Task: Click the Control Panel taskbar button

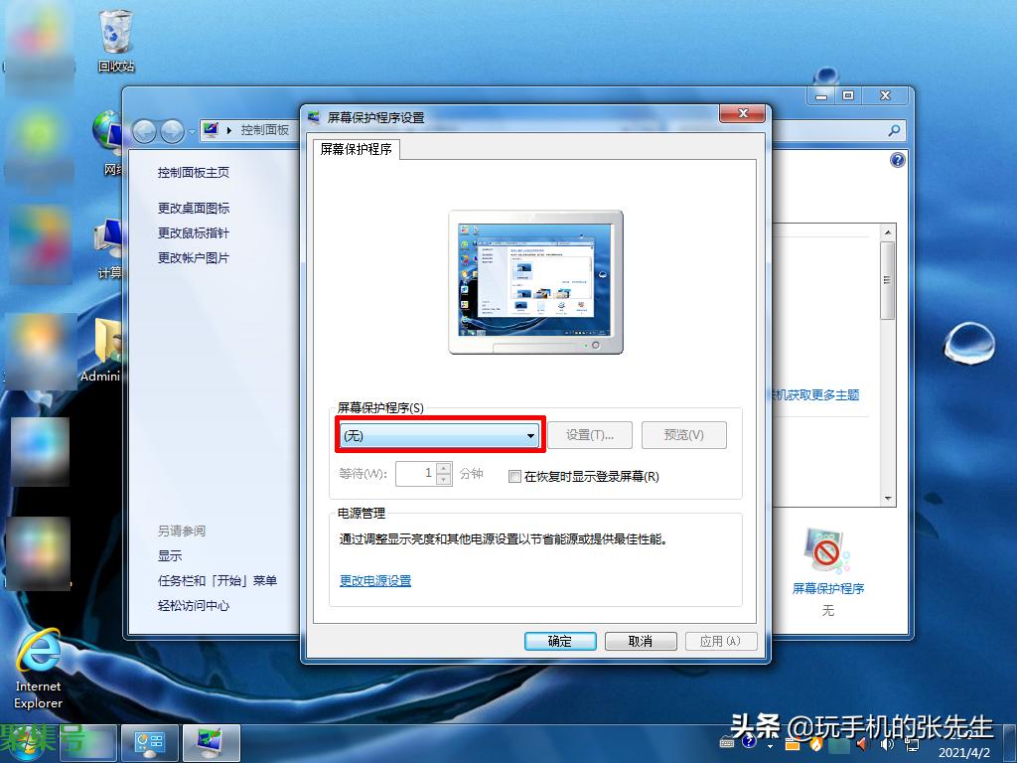Action: point(149,742)
